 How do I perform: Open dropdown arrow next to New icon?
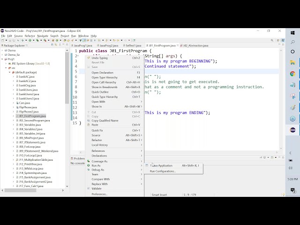(x=6, y=40)
